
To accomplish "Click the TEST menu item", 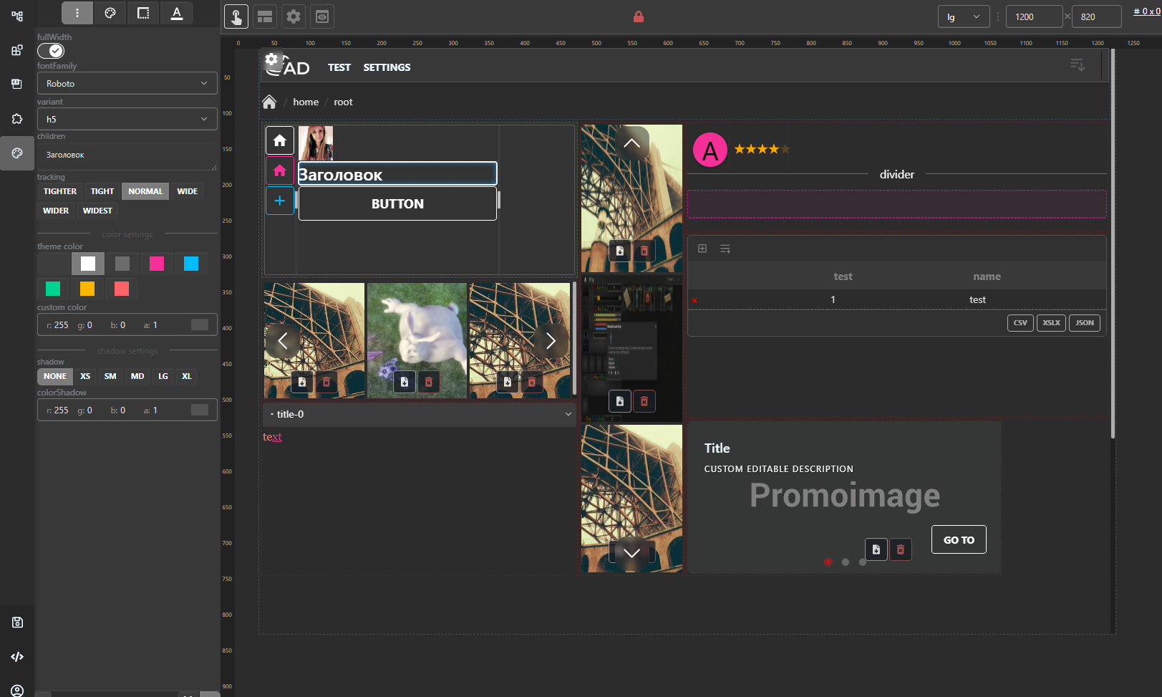I will click(339, 67).
